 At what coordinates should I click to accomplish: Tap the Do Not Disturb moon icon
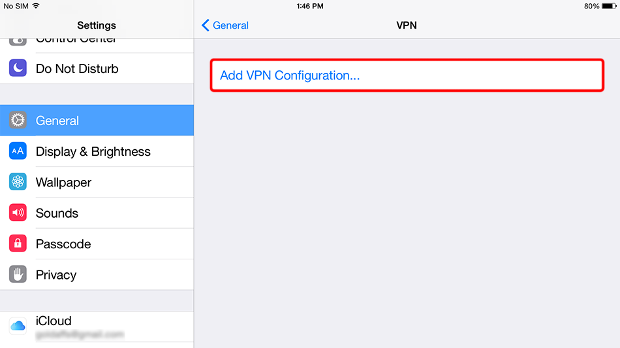click(x=18, y=68)
